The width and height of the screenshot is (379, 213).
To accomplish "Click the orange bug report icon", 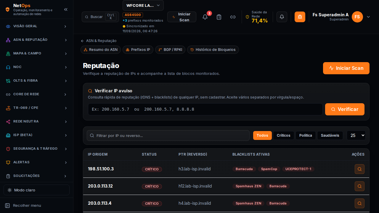I will (300, 17).
